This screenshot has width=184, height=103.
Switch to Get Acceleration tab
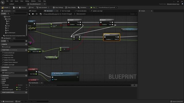tap(81, 11)
